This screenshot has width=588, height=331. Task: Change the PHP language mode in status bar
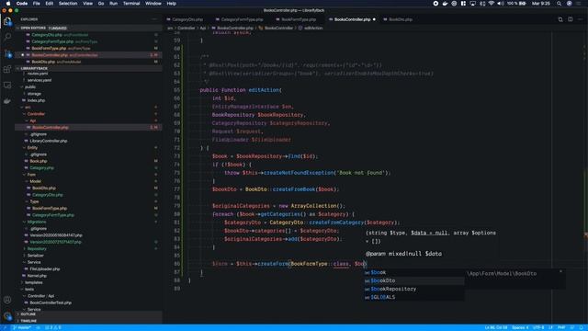561,327
